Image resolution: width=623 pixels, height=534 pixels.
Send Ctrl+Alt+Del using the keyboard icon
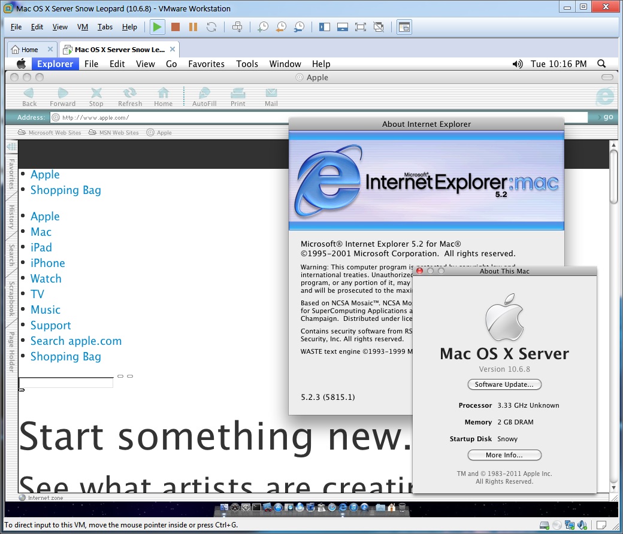tap(237, 27)
